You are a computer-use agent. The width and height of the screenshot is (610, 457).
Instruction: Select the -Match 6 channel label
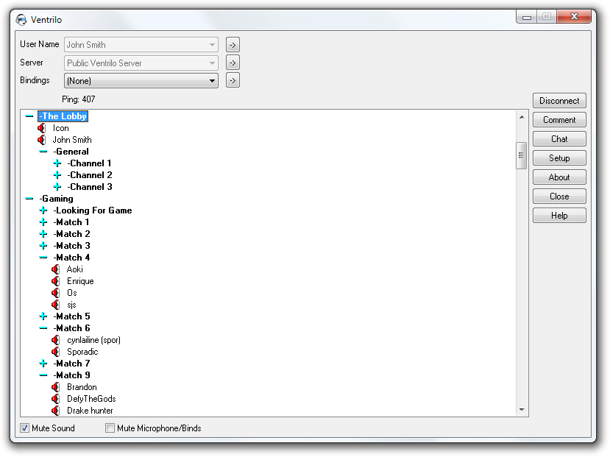(x=71, y=328)
